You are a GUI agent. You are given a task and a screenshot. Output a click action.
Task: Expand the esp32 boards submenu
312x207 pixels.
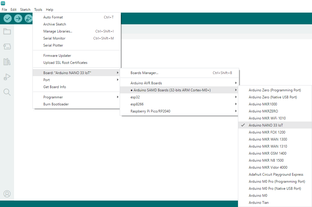(179, 97)
